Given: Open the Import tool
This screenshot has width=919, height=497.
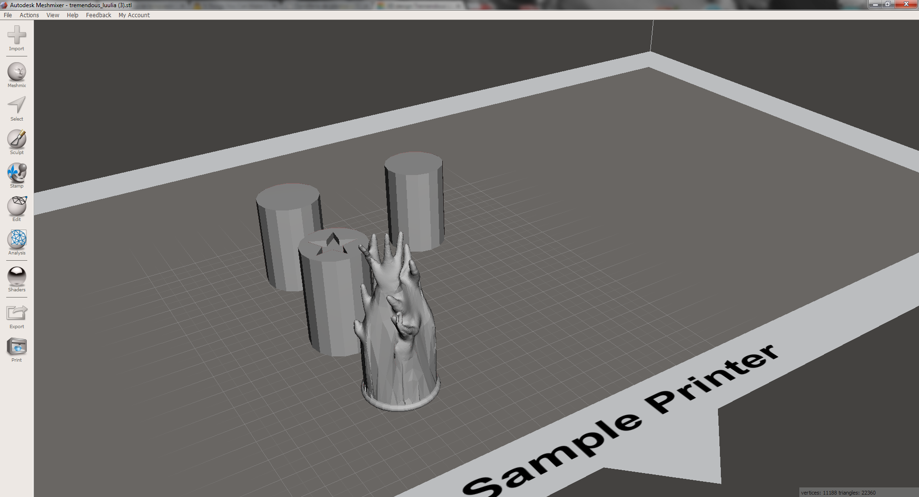Looking at the screenshot, I should (17, 38).
